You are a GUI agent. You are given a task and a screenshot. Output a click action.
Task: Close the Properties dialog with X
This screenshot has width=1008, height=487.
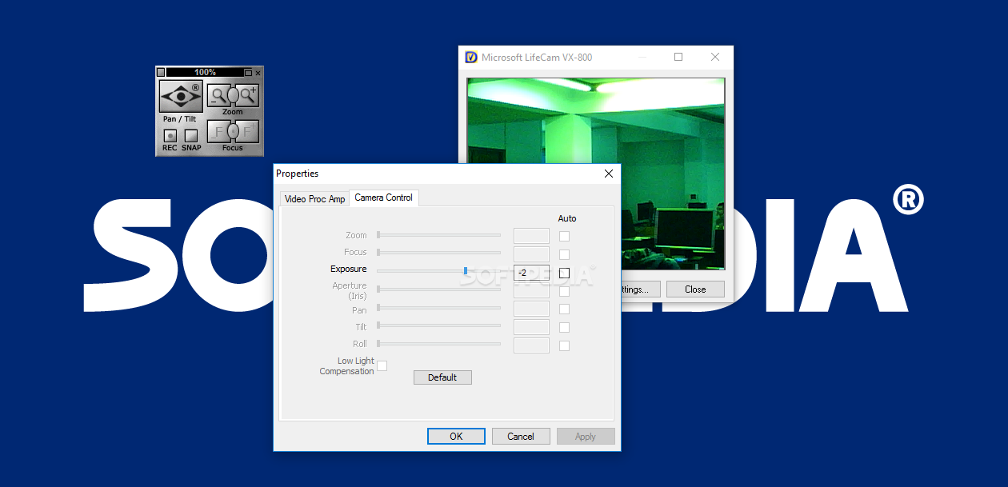coord(609,174)
